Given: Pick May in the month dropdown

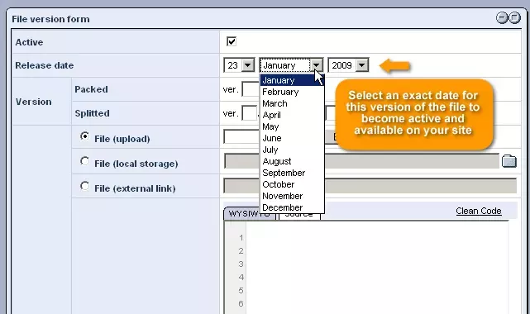Looking at the screenshot, I should (292, 126).
